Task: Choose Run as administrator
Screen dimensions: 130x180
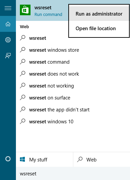Action: (x=99, y=14)
